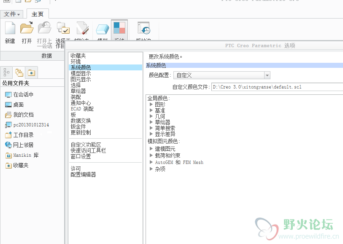343x244 pixels.
Task: Select Assembly (装配) options category
Action: point(76,97)
